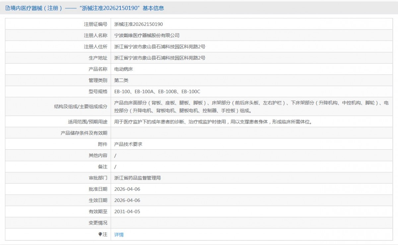Click expiry date 2031-04-05
Image resolution: width=398 pixels, height=245 pixels.
coord(127,212)
